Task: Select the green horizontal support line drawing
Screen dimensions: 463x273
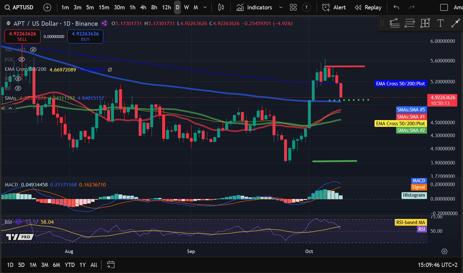Action: pyautogui.click(x=335, y=161)
